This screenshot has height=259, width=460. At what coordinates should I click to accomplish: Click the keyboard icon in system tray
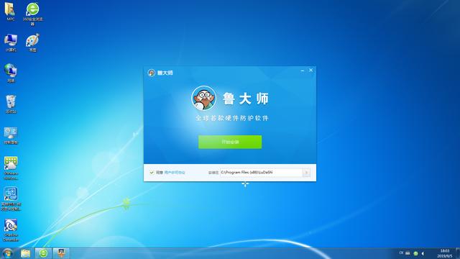coord(408,253)
